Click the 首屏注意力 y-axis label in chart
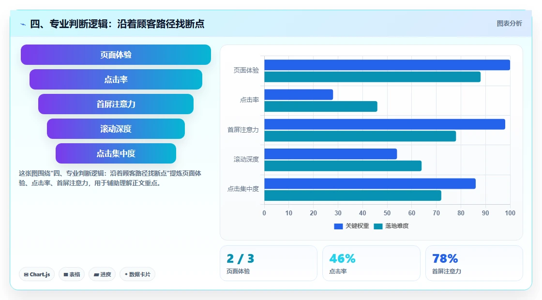542x300 pixels. [x=243, y=130]
